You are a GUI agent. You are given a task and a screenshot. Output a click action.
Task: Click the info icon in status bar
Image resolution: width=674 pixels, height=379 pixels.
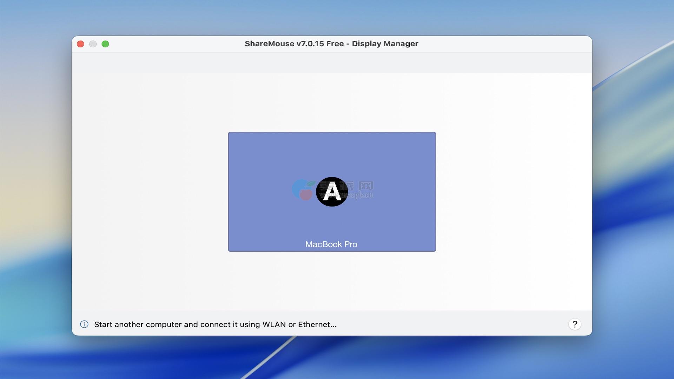pos(84,324)
